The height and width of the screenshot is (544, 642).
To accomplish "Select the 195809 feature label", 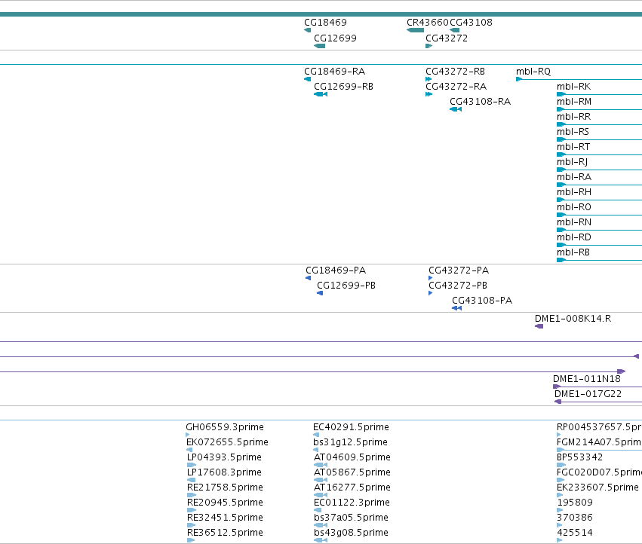I will pos(575,503).
